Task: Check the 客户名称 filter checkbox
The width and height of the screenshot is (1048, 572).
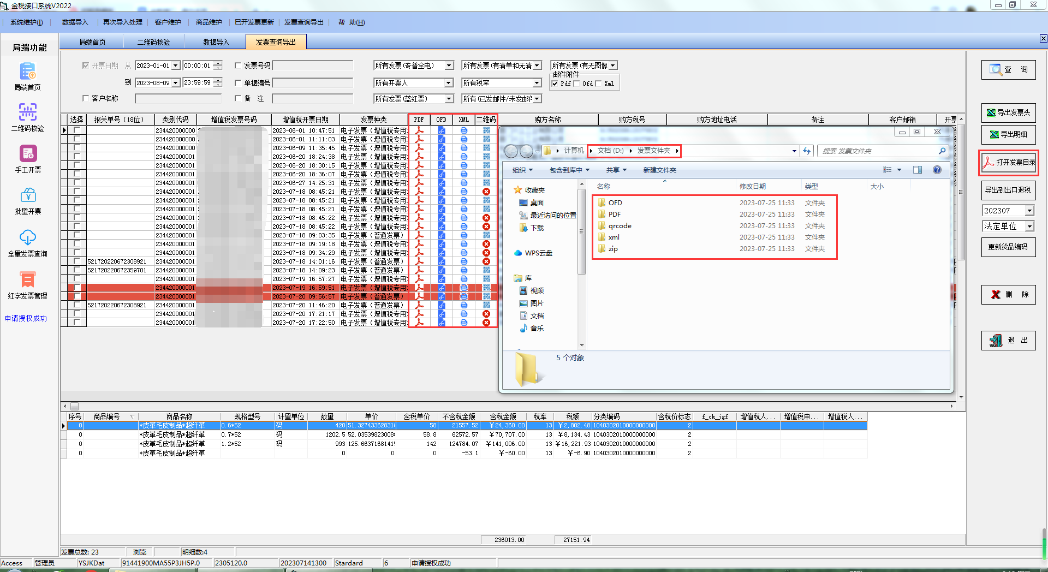Action: coord(86,98)
